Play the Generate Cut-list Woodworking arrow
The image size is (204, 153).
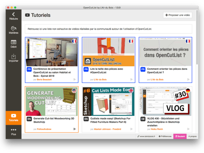click(x=74, y=129)
